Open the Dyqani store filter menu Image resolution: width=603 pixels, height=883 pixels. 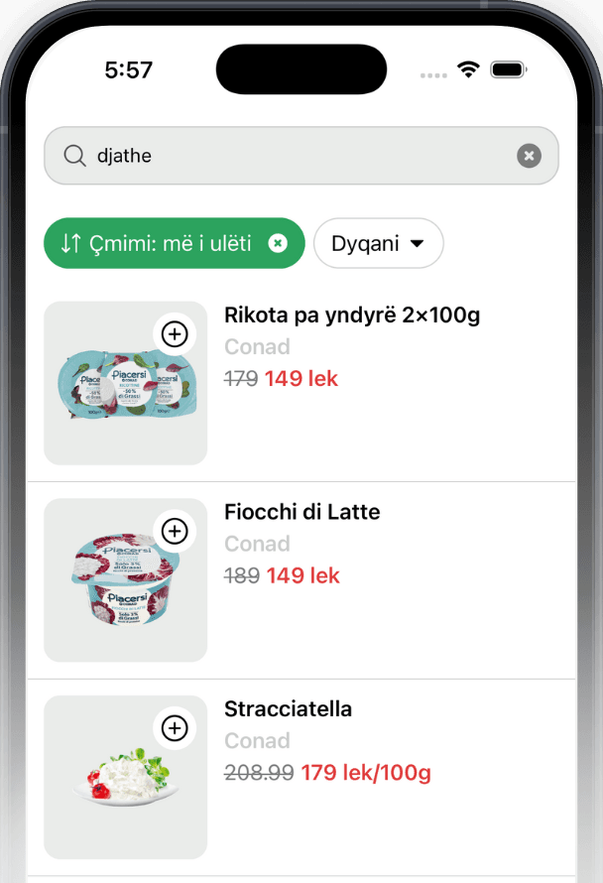[x=378, y=243]
